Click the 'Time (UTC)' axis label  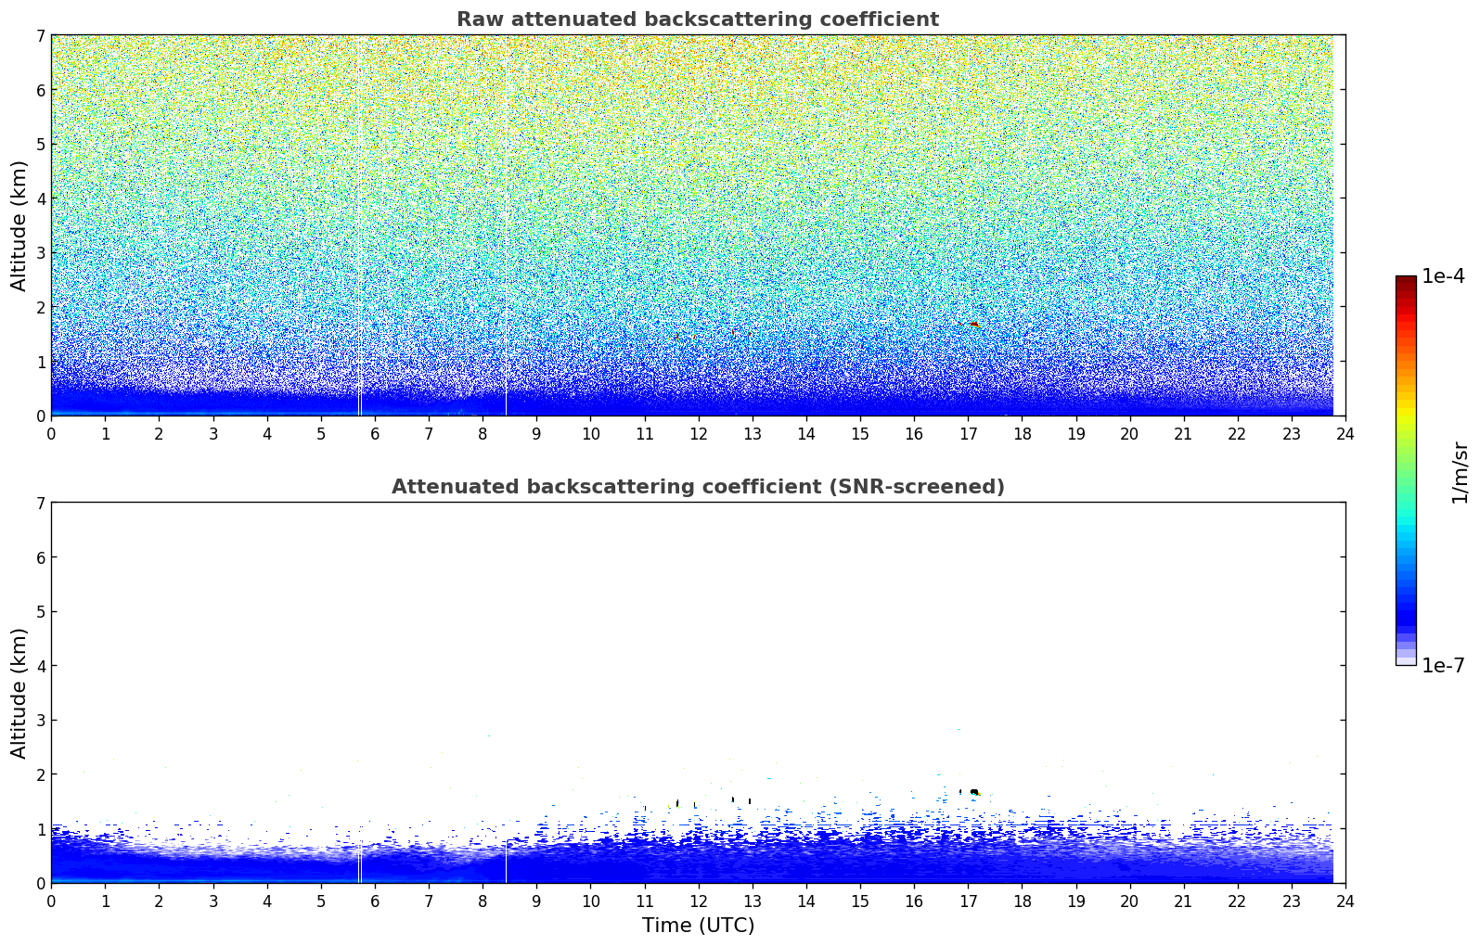[x=698, y=926]
